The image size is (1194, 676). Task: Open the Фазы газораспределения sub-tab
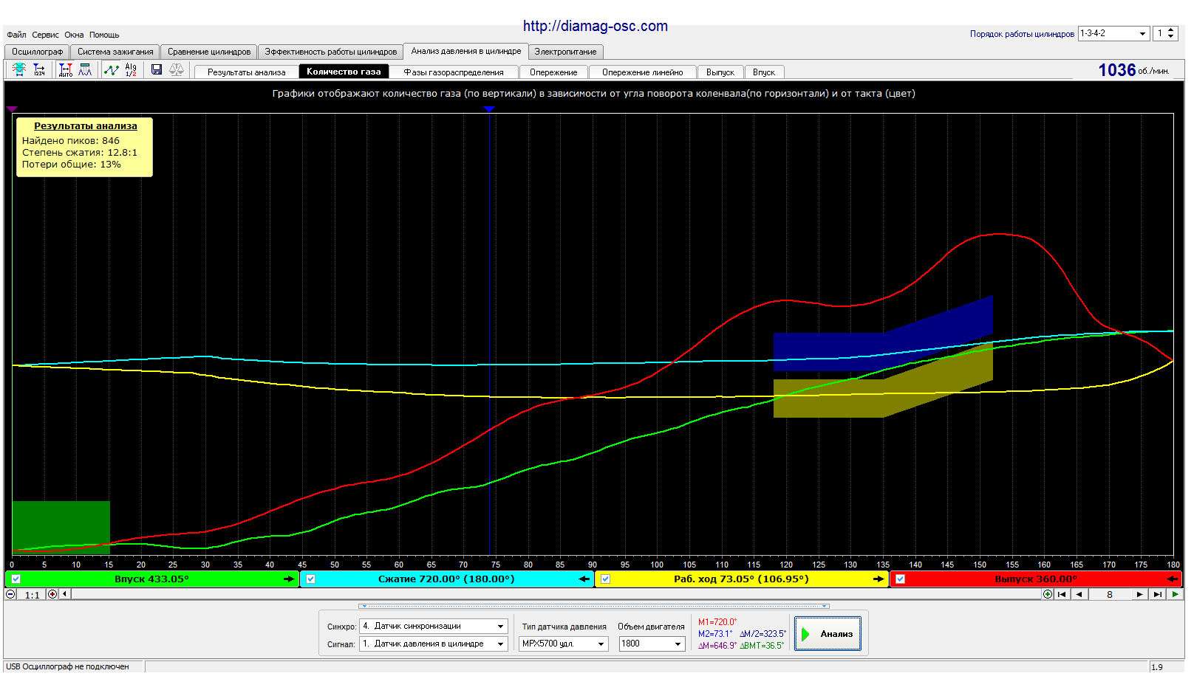point(454,72)
